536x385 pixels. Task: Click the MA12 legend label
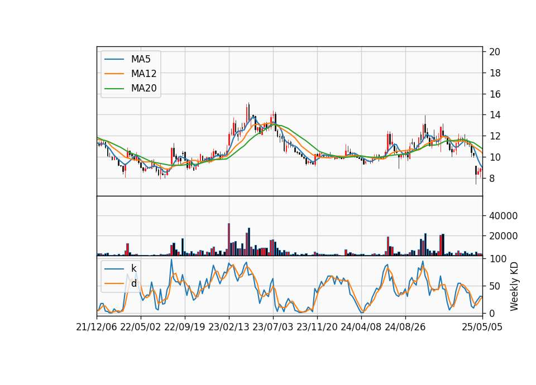[x=143, y=74]
